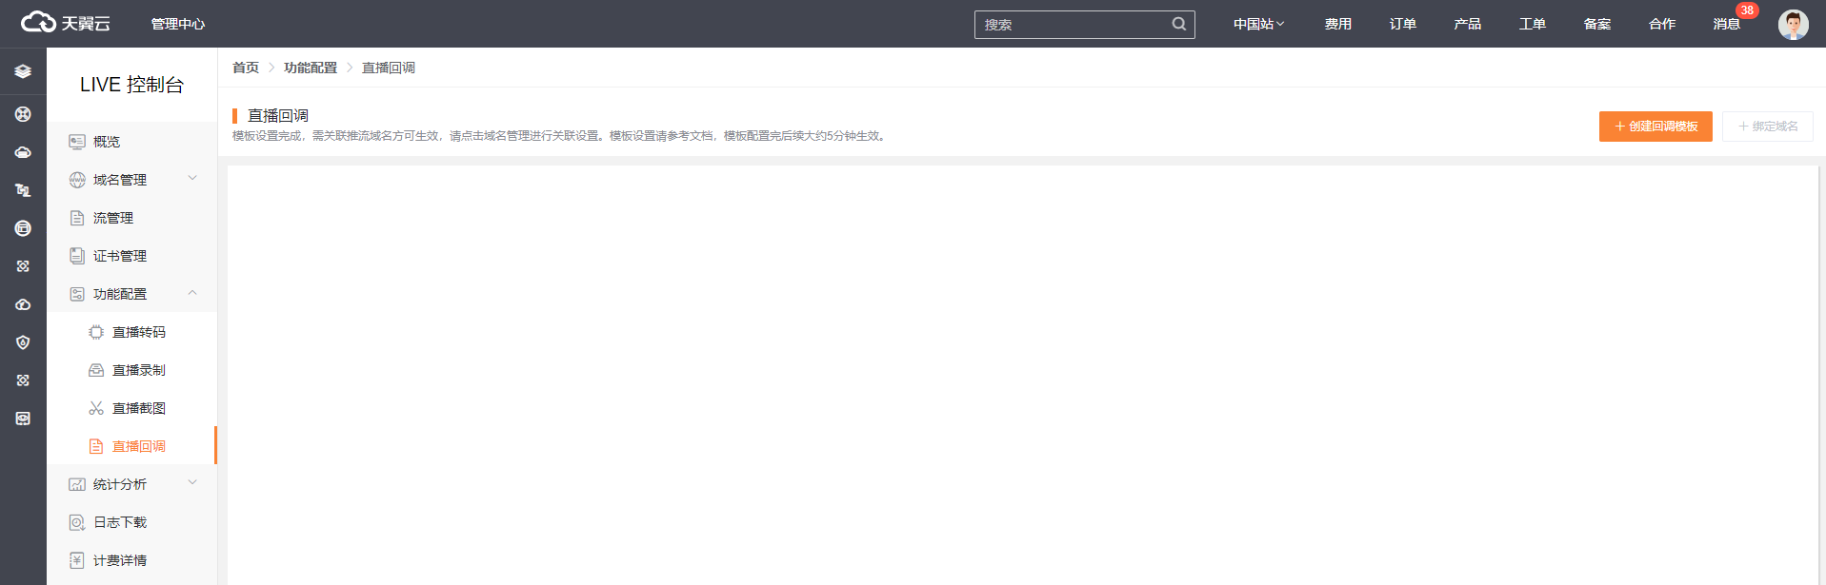Click the 直播转码 chip icon
Screen dimensions: 1826x585
pos(96,332)
